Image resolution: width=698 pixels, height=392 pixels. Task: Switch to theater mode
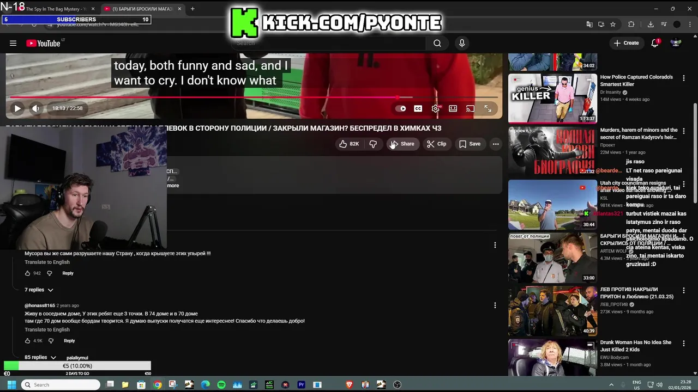point(453,108)
